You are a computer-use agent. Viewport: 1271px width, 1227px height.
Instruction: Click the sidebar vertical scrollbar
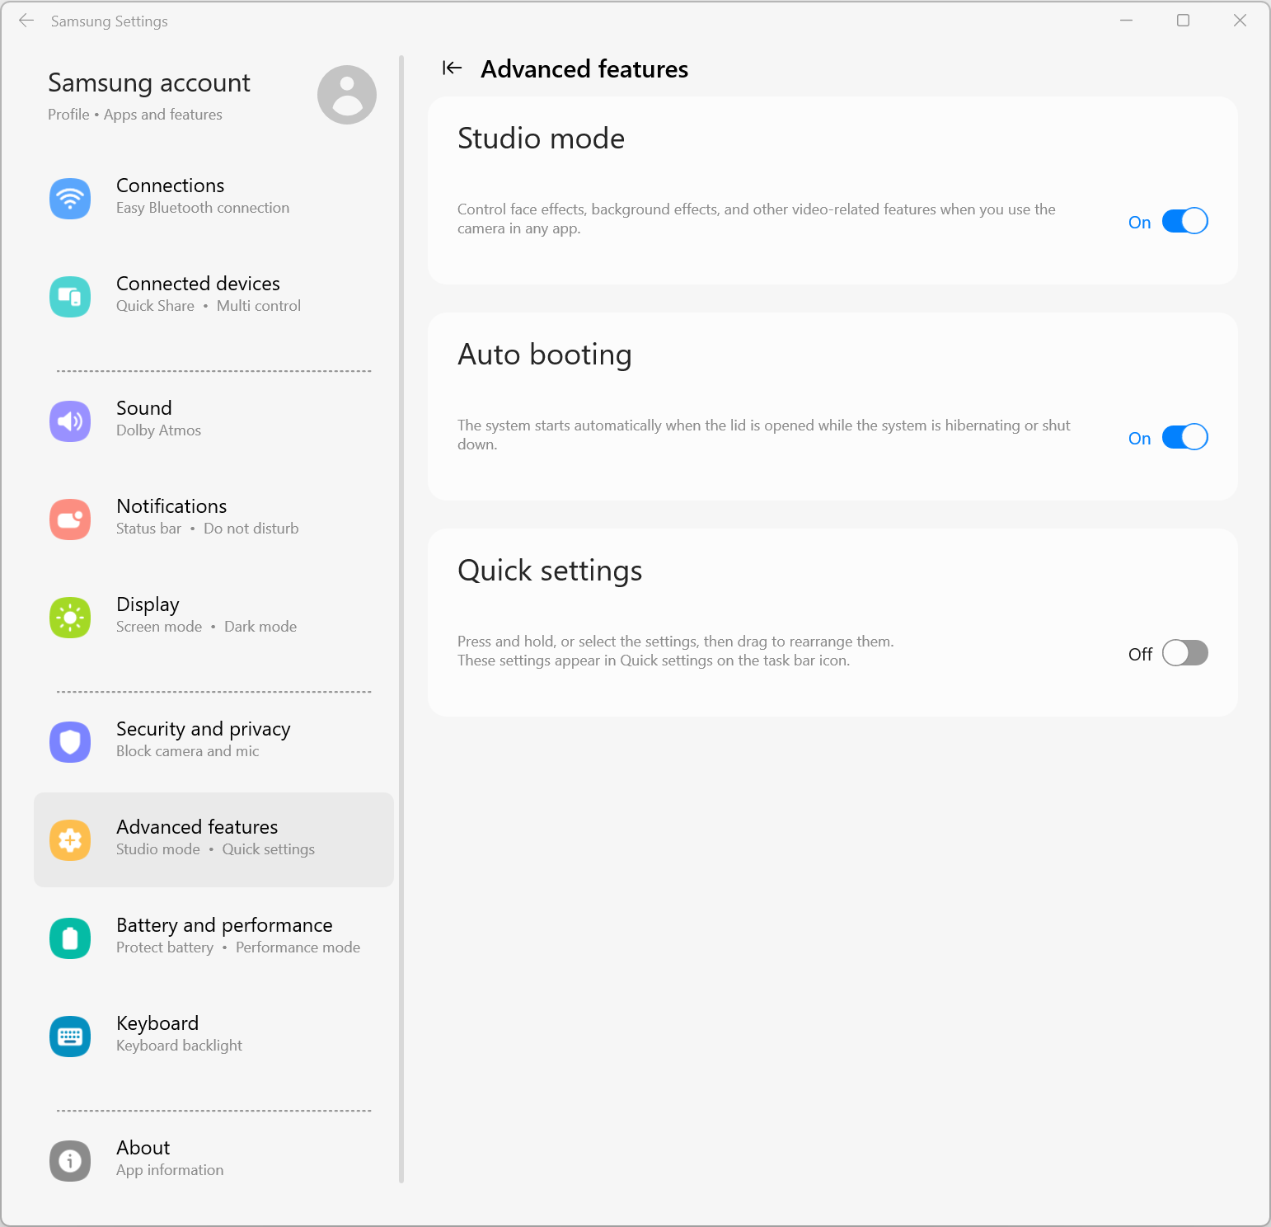401,618
